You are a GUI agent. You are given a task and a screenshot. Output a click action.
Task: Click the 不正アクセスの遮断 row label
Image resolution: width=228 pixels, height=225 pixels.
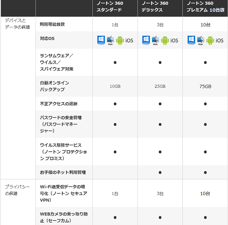(59, 104)
